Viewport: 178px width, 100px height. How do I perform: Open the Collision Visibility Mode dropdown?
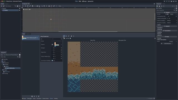172,21
